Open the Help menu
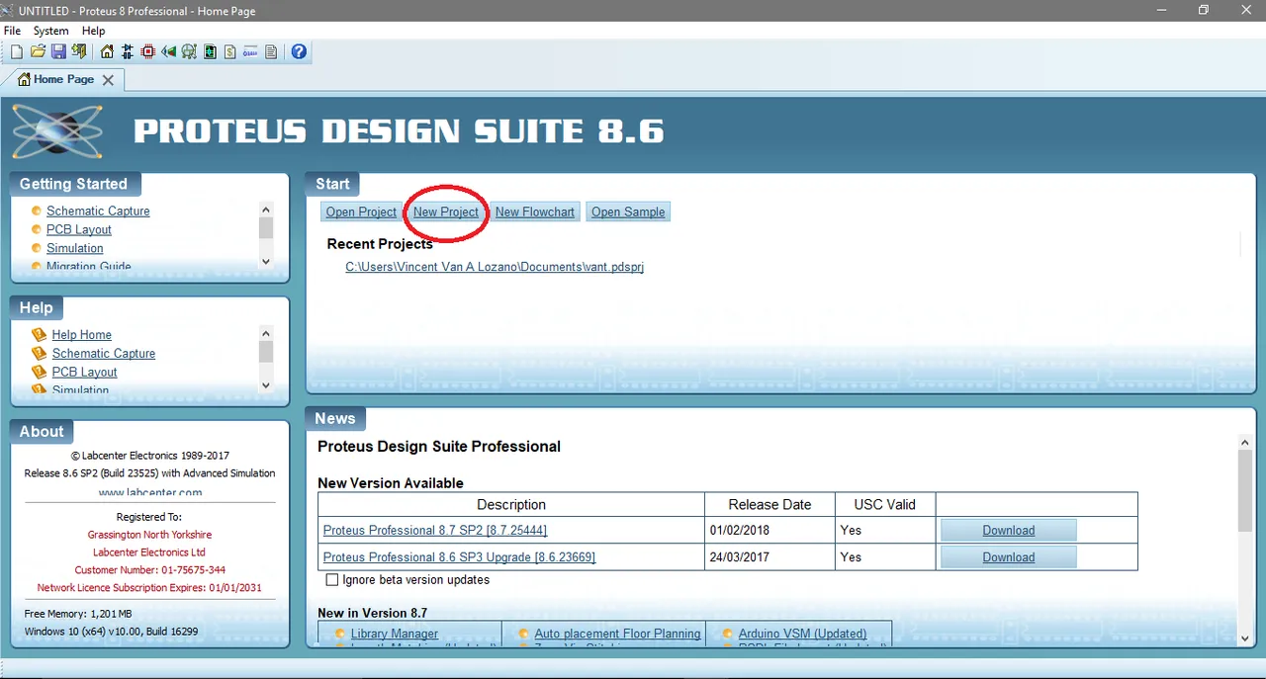The image size is (1266, 679). click(x=93, y=31)
